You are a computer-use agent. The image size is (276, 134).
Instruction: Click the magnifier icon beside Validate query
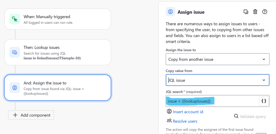coord(236,116)
